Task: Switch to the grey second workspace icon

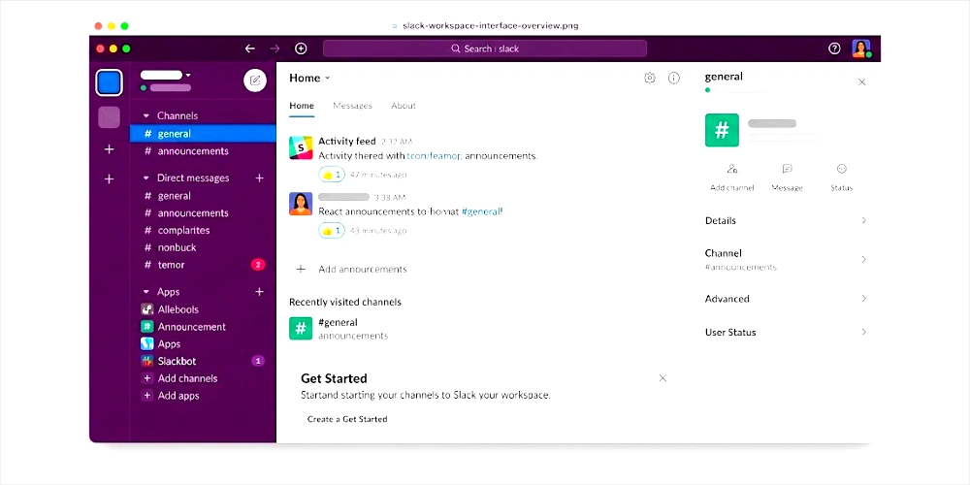Action: tap(109, 117)
